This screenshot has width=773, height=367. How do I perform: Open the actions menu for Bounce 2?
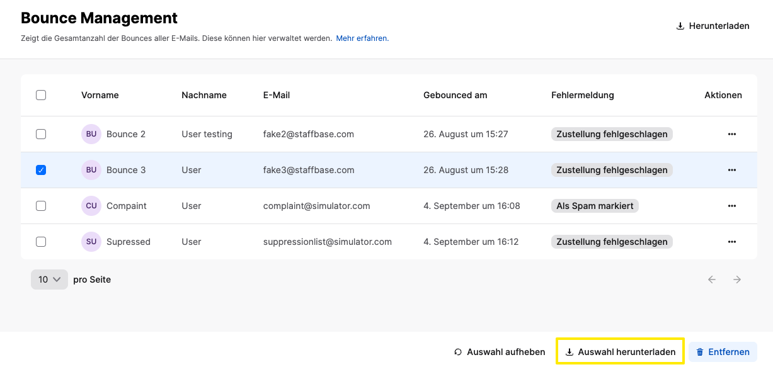click(x=732, y=134)
